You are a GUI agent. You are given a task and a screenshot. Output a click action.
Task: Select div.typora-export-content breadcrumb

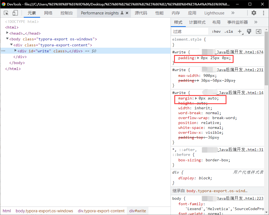101,211
